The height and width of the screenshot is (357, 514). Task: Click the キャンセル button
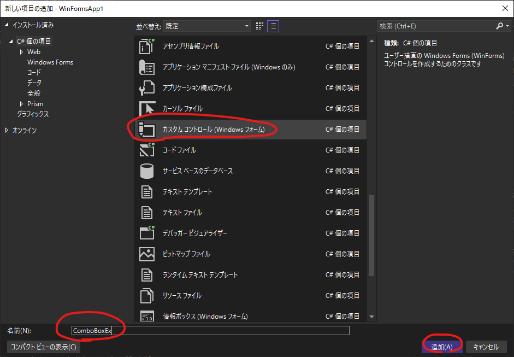486,347
